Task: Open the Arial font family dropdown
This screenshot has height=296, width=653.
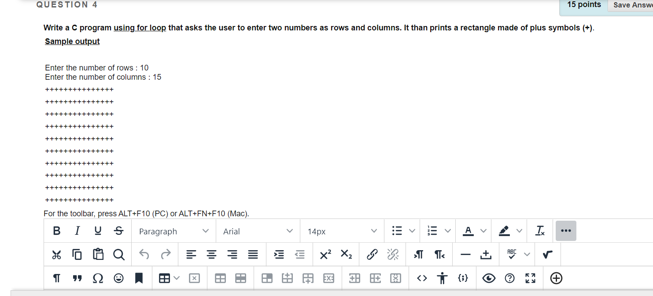Action: tap(257, 231)
